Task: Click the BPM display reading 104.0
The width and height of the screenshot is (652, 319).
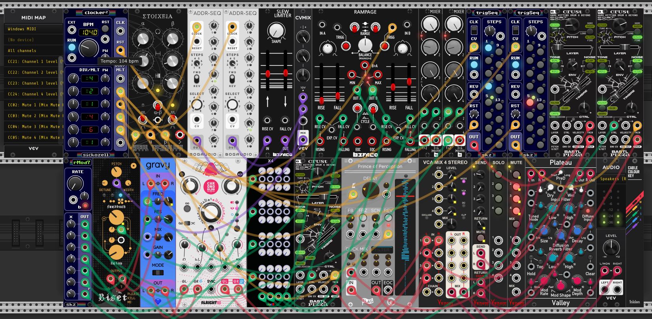Action: coord(88,32)
